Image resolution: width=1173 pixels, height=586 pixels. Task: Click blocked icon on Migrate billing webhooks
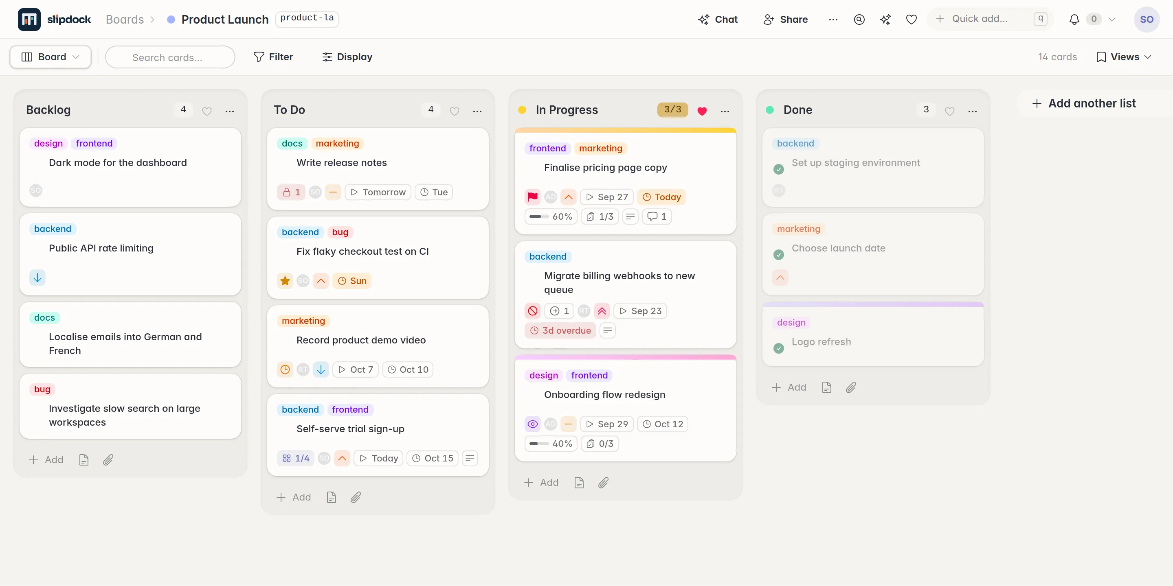[x=532, y=311]
